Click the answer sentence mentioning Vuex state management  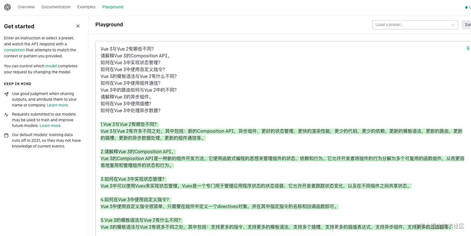(x=256, y=186)
